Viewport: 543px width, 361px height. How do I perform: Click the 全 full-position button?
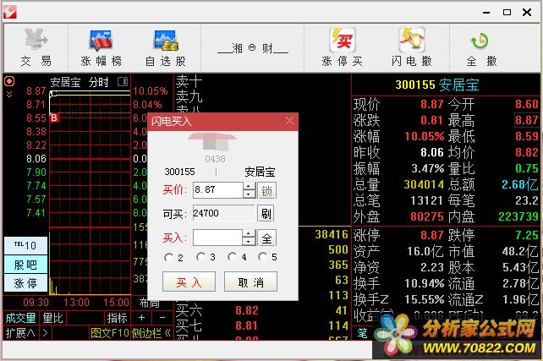(x=266, y=238)
